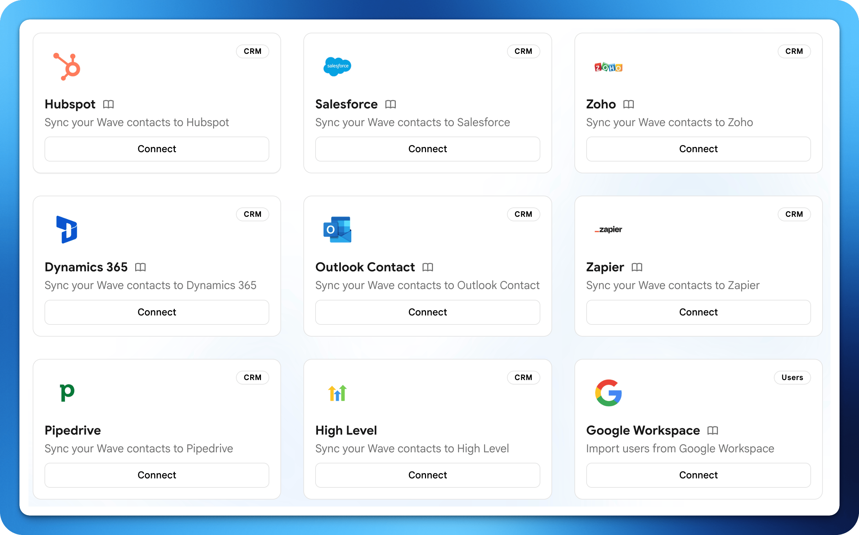859x535 pixels.
Task: Open the Dynamics 365 documentation book icon
Action: click(140, 267)
